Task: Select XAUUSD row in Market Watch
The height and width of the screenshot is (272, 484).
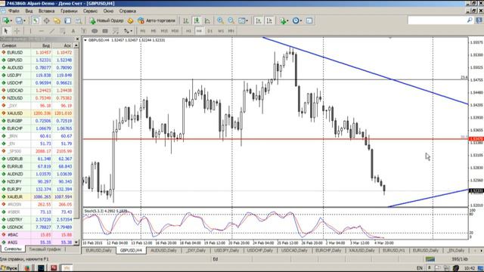Action: pos(37,113)
